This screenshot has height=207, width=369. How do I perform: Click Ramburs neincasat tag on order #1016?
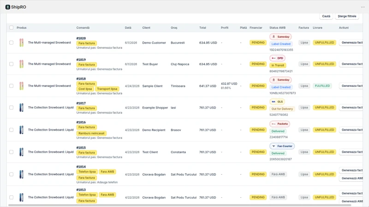(91, 133)
